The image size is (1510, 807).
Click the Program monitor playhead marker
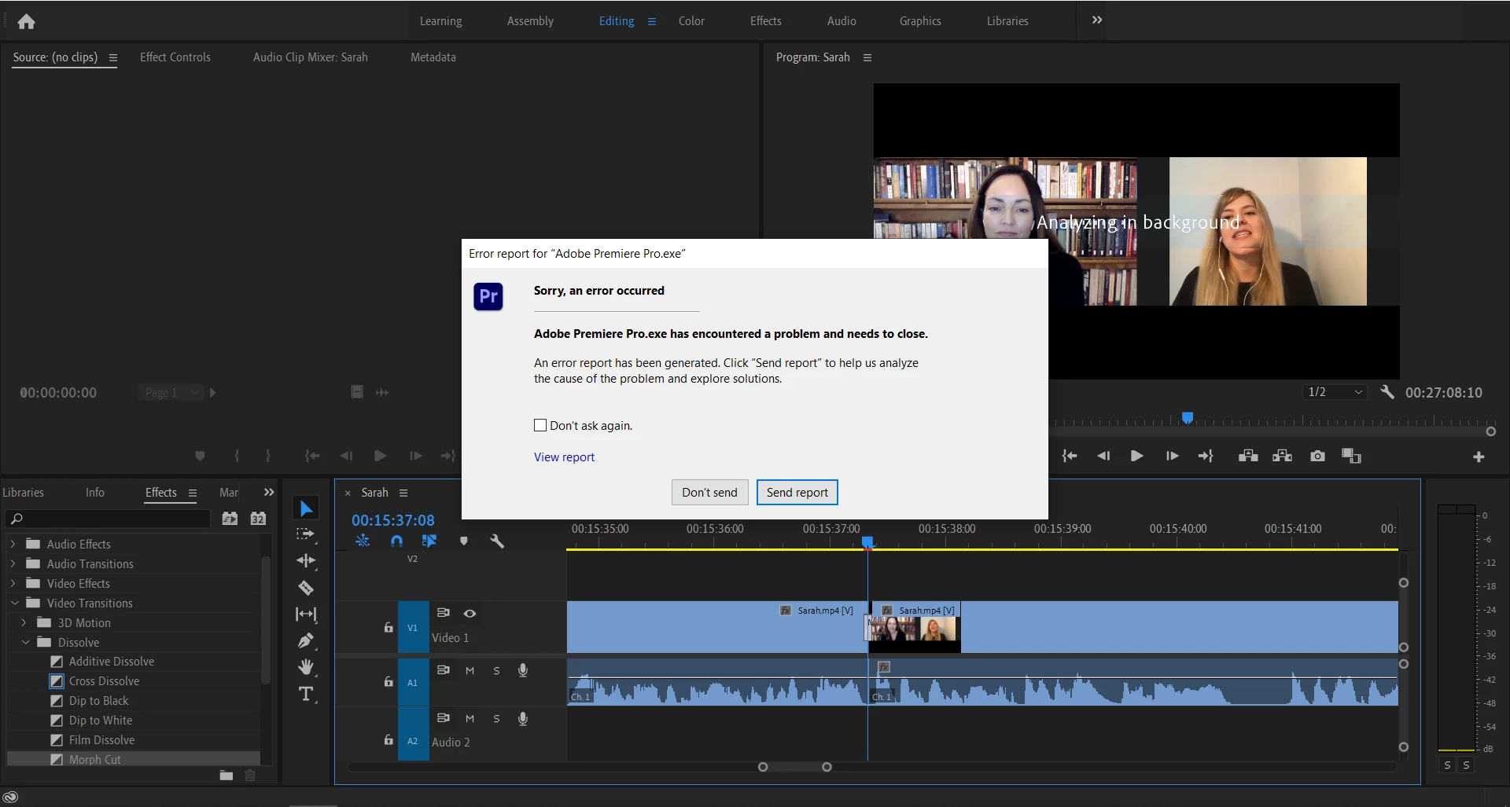pyautogui.click(x=1188, y=417)
